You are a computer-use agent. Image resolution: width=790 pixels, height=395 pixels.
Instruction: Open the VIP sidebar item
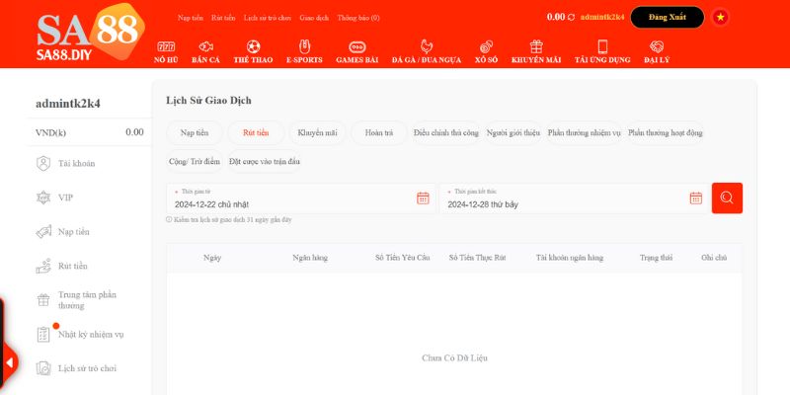pos(65,197)
